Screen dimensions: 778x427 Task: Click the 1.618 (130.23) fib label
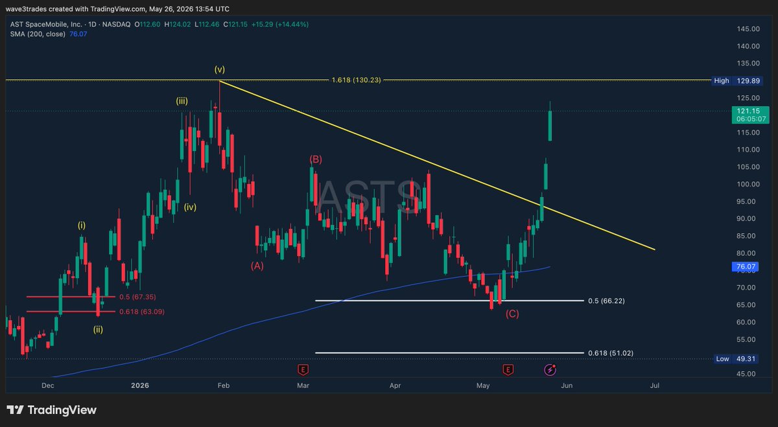356,80
